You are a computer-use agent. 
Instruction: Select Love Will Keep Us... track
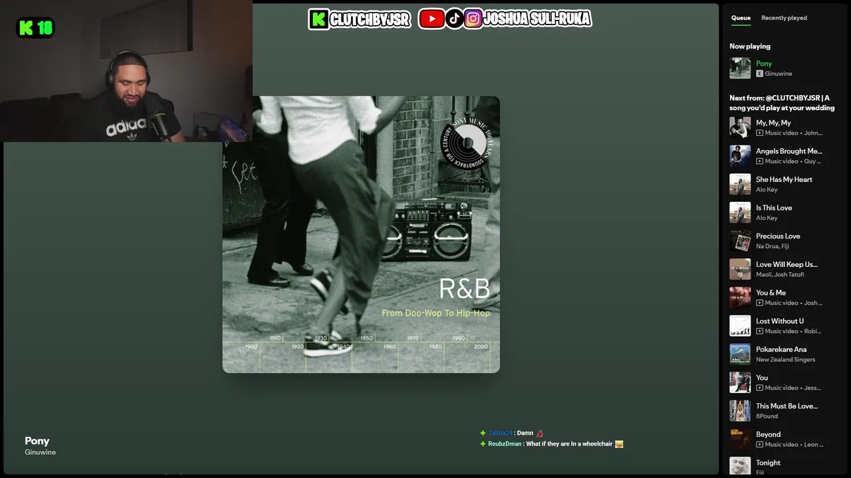click(787, 264)
